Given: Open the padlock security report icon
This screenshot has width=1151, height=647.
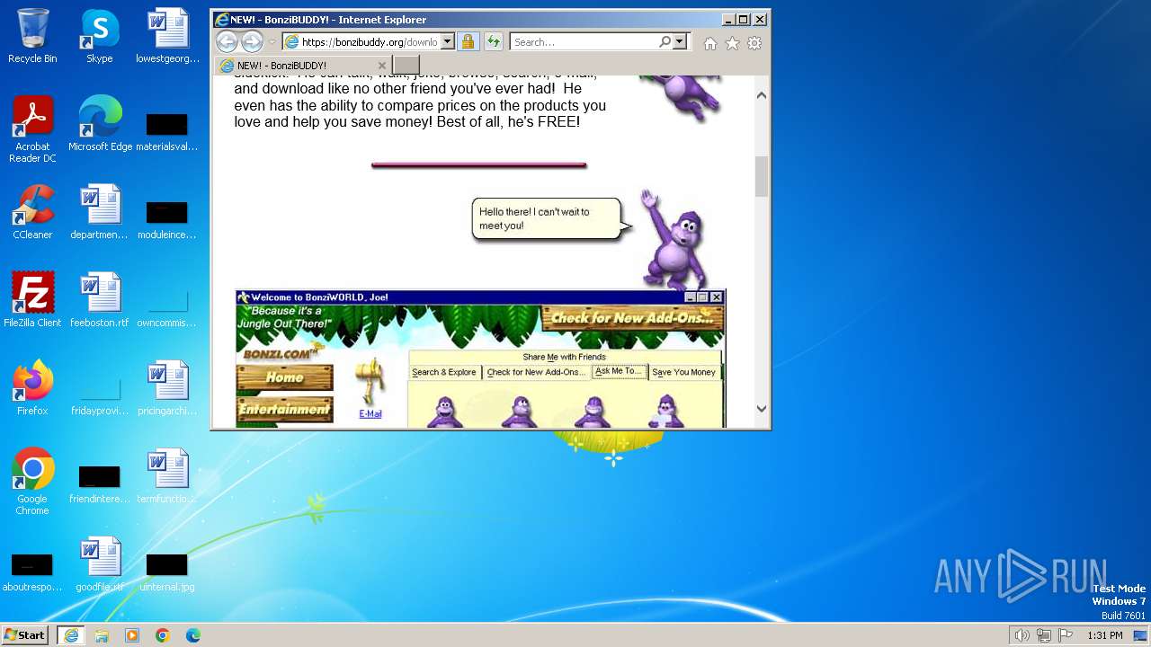Looking at the screenshot, I should pyautogui.click(x=468, y=42).
